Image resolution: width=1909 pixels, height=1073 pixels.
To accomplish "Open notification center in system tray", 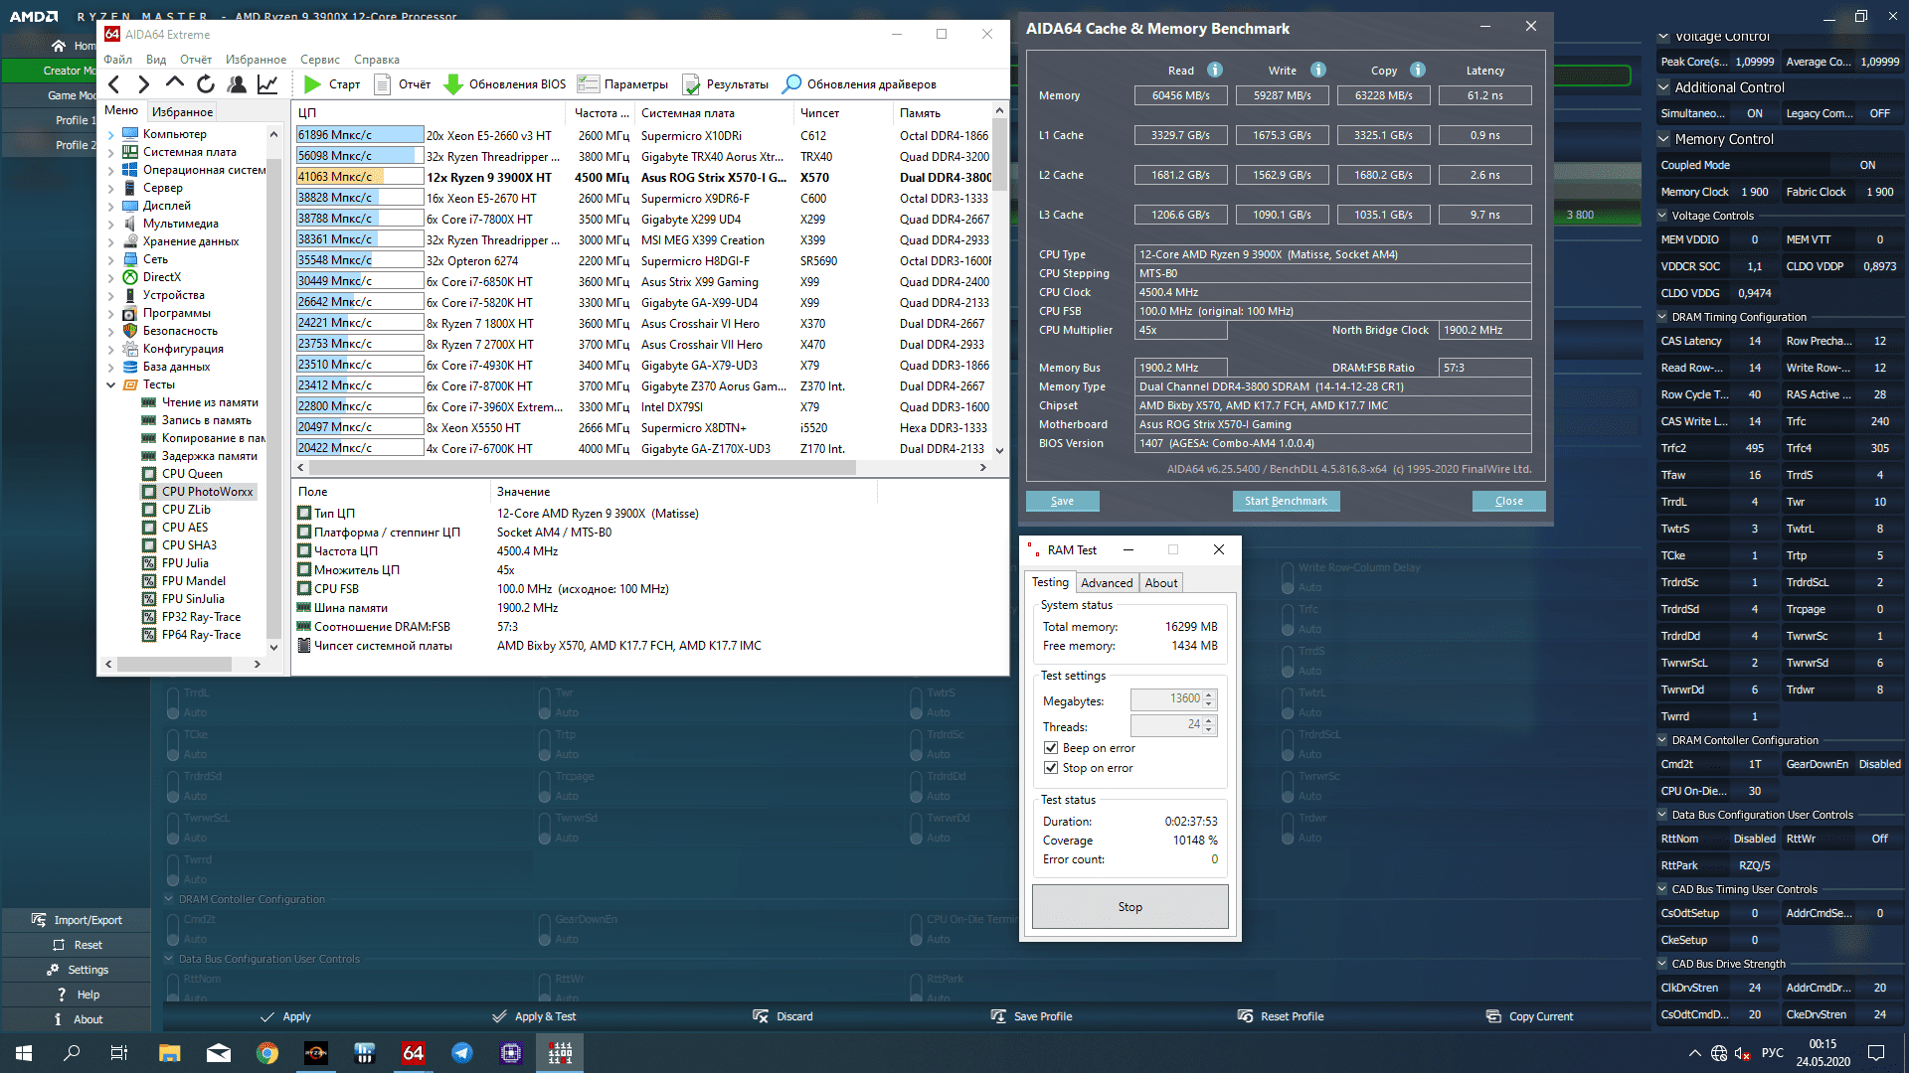I will [x=1876, y=1053].
